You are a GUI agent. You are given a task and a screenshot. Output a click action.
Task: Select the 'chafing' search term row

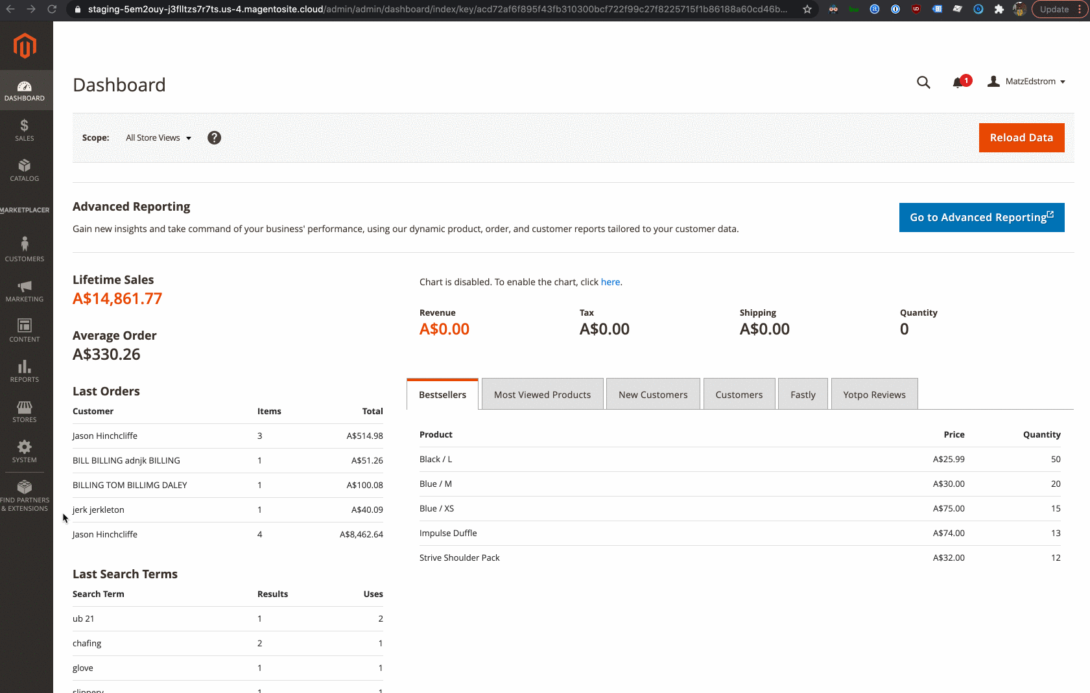[228, 643]
